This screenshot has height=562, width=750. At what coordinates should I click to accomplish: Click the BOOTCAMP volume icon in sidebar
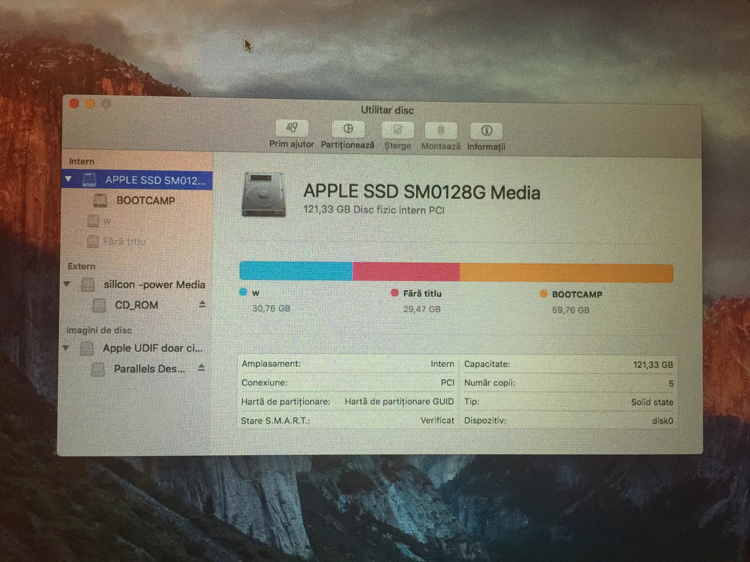[100, 201]
